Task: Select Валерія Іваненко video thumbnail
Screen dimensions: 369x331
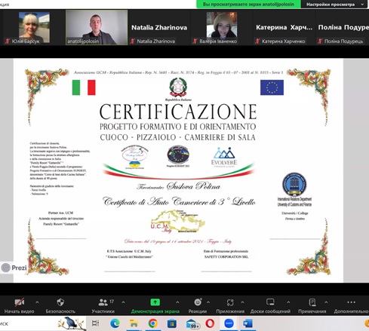Action: tap(222, 27)
